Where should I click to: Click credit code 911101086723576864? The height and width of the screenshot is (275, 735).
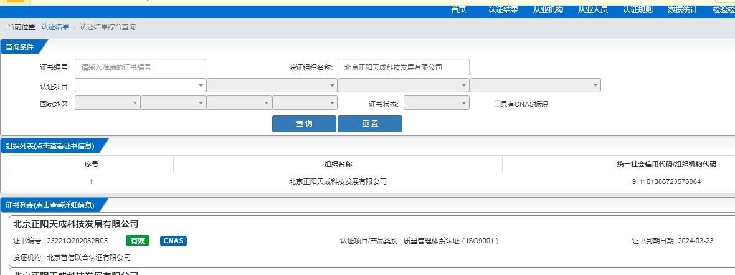(666, 181)
